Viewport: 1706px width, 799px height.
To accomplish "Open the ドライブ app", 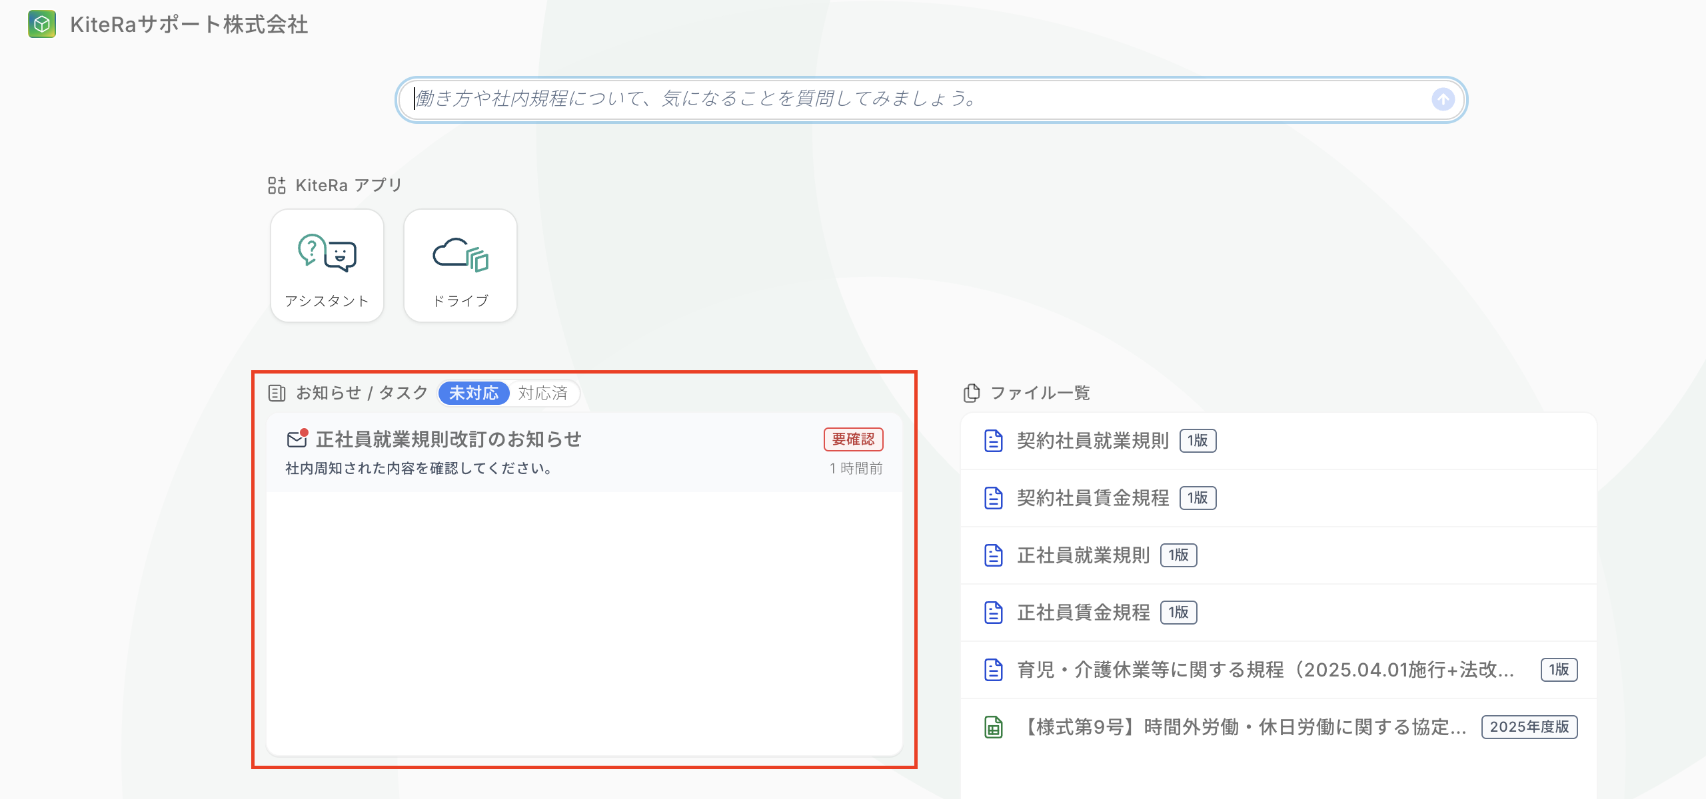I will click(x=460, y=266).
